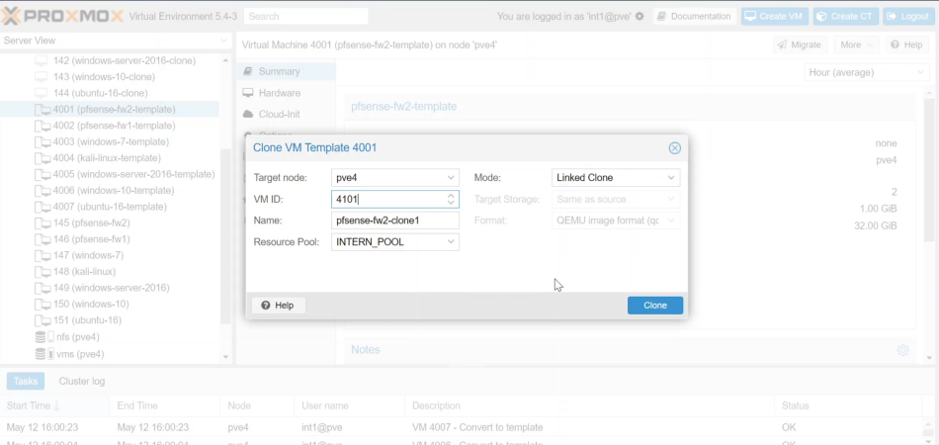Viewport: 939px width, 445px height.
Task: Log out with the Logout button
Action: click(x=908, y=16)
